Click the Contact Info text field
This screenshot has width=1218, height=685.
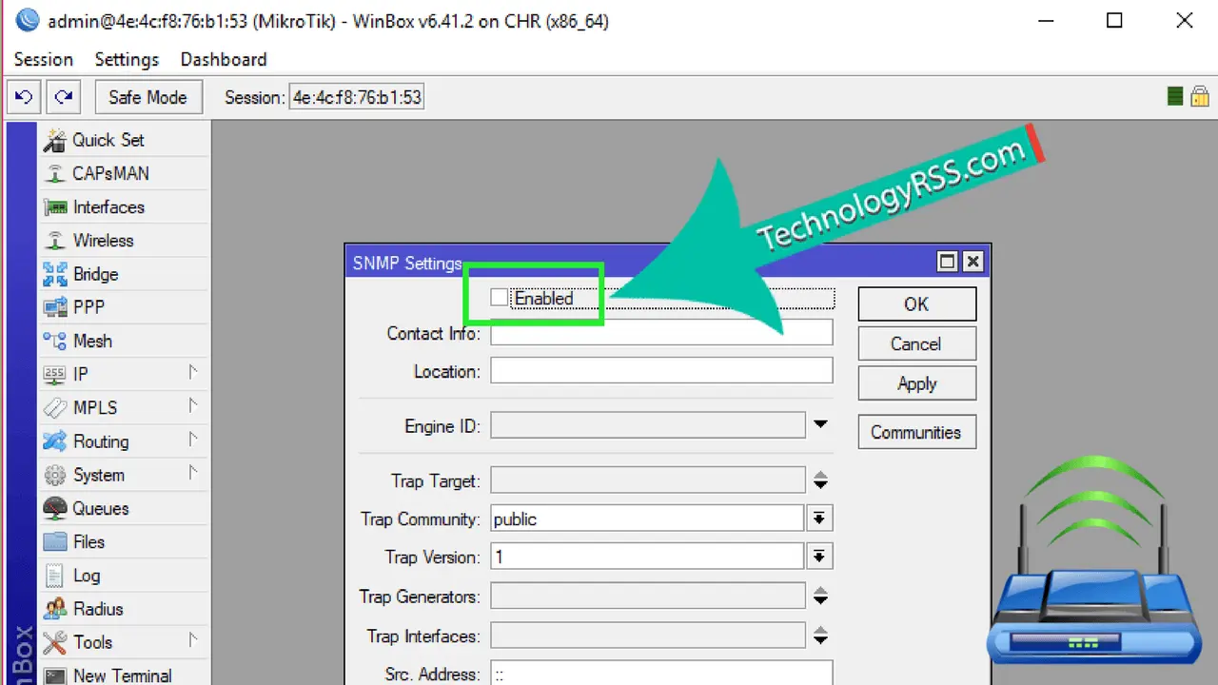click(661, 333)
